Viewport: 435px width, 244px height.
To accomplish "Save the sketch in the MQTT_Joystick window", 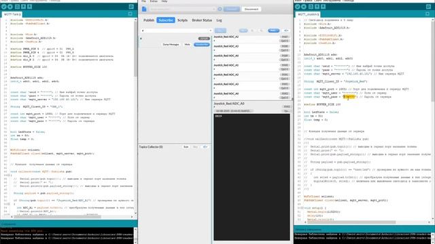I will point(323,6).
